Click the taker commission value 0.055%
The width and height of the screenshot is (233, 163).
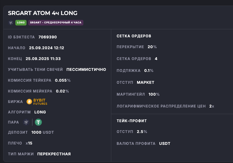click(x=63, y=80)
